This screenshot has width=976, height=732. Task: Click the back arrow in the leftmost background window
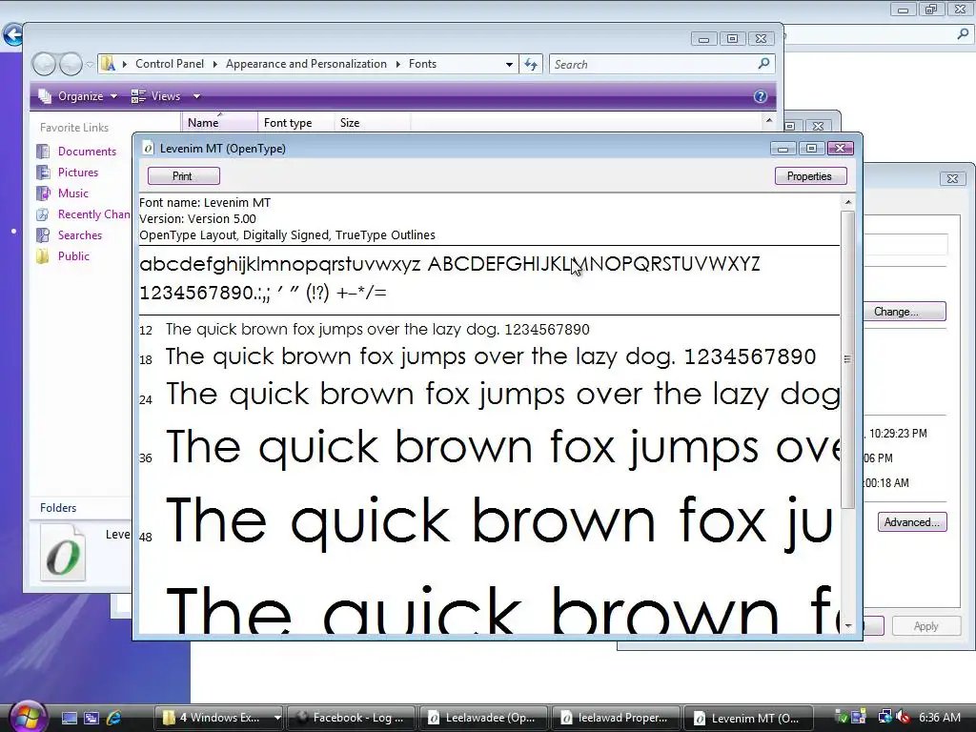pyautogui.click(x=11, y=35)
